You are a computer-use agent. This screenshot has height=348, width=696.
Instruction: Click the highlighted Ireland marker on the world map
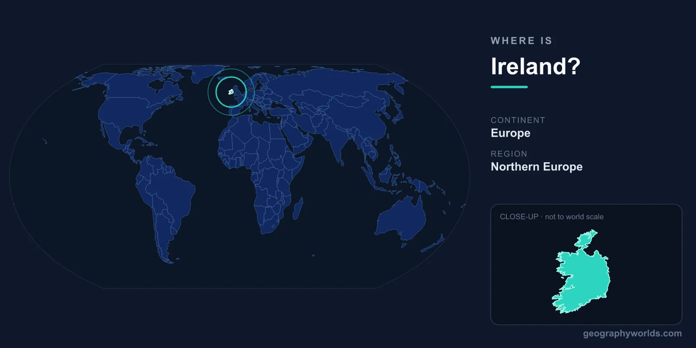tap(231, 92)
